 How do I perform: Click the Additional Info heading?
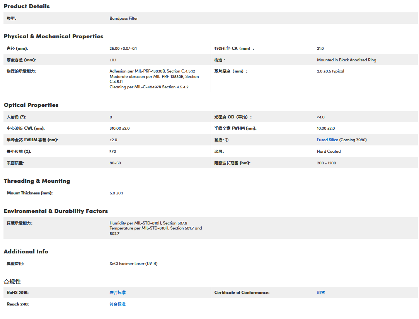click(x=26, y=251)
